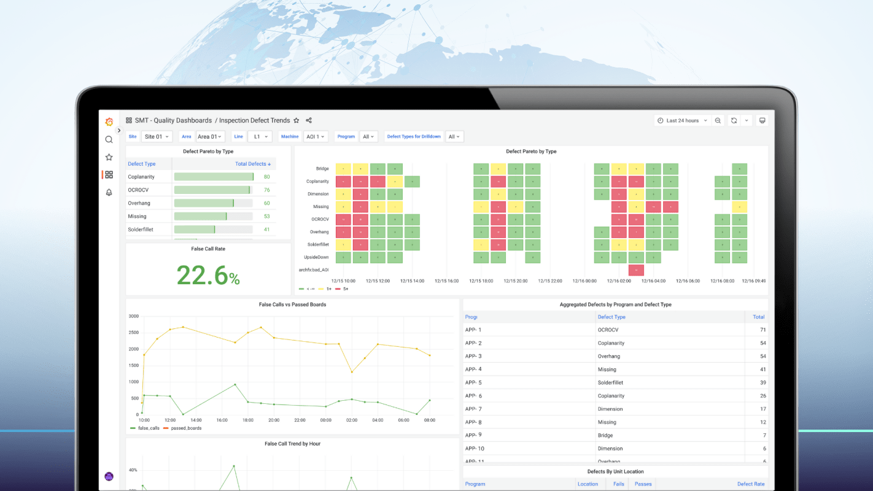873x491 pixels.
Task: Open the Dashboards icon in the sidebar
Action: (x=109, y=175)
